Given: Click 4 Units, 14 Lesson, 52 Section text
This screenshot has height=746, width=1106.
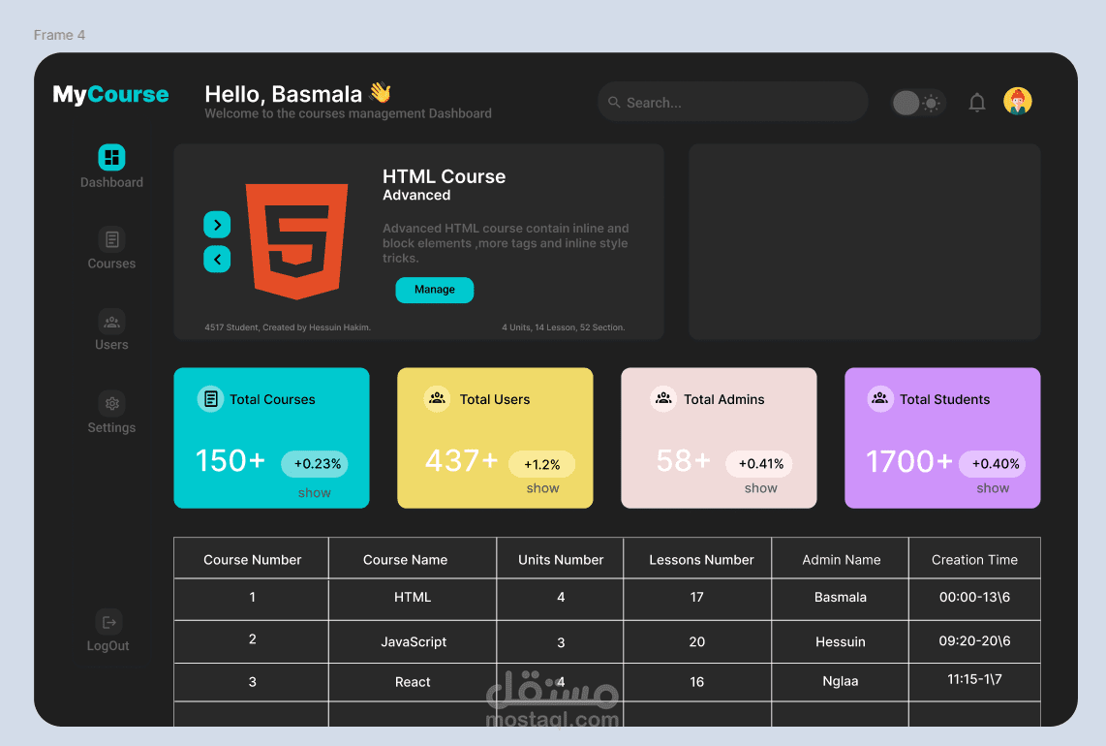Looking at the screenshot, I should pos(563,327).
